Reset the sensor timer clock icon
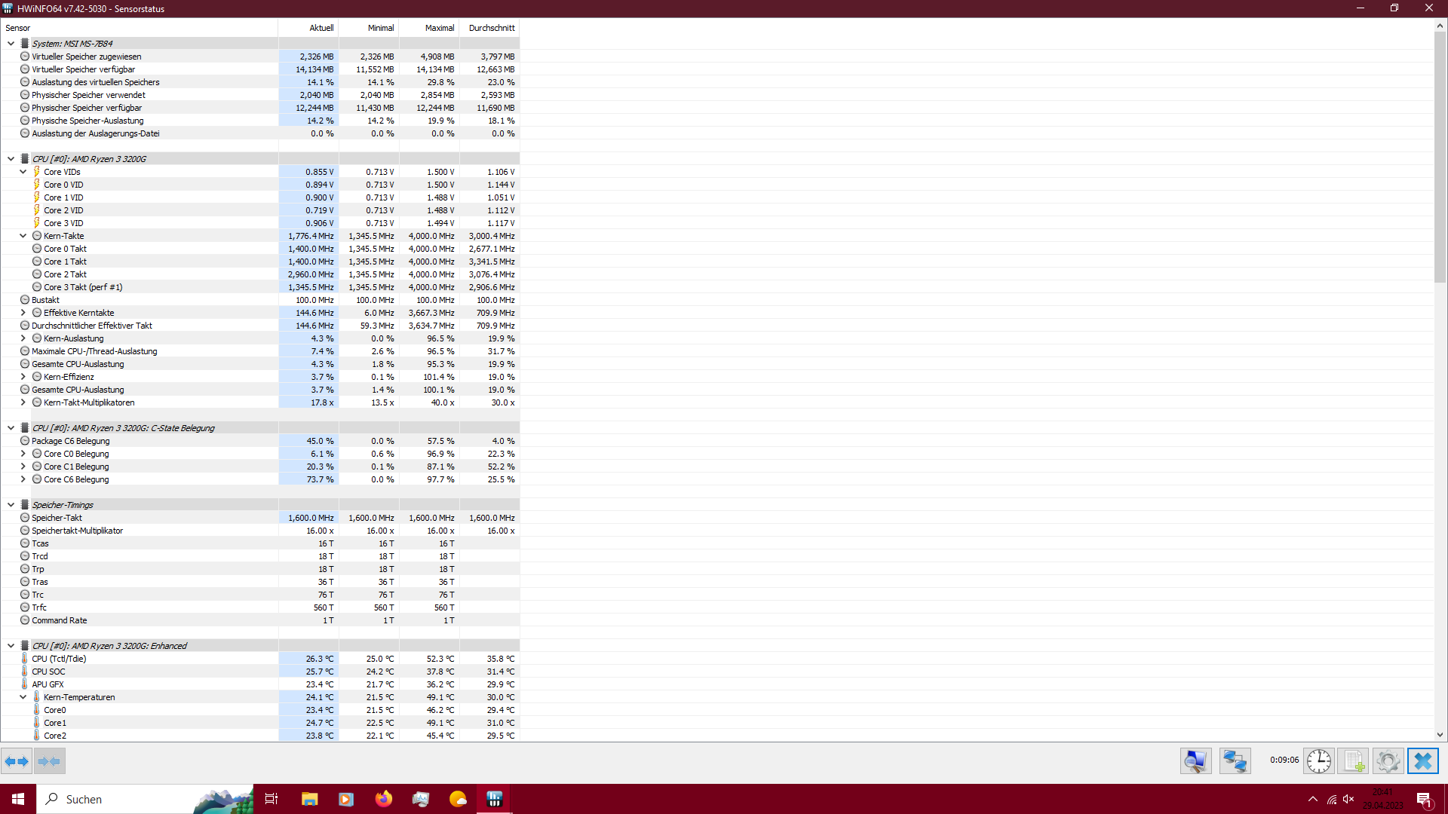The height and width of the screenshot is (814, 1448). click(1318, 761)
